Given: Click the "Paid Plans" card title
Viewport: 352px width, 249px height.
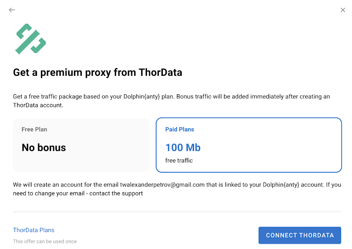Looking at the screenshot, I should tap(180, 130).
